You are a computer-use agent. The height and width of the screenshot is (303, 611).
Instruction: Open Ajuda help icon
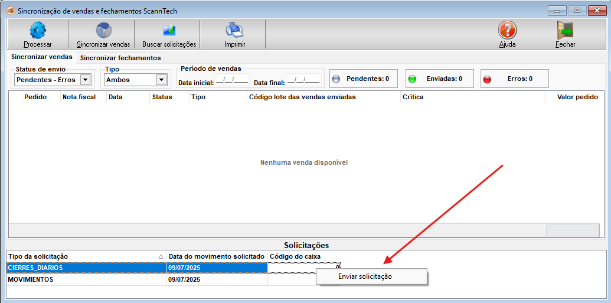[507, 30]
